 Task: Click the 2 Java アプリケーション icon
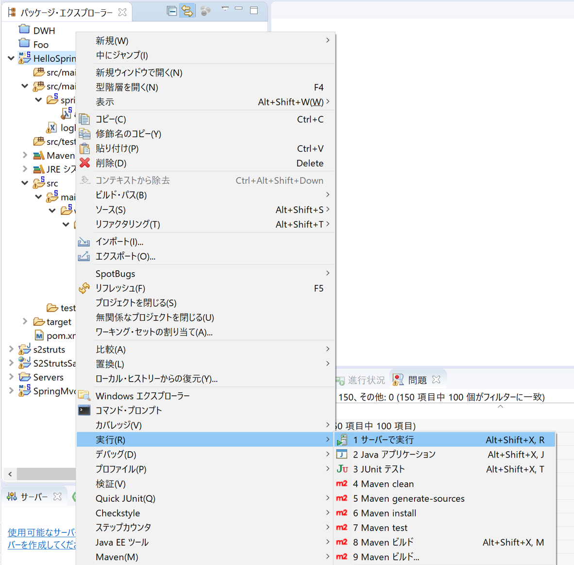[x=342, y=454]
